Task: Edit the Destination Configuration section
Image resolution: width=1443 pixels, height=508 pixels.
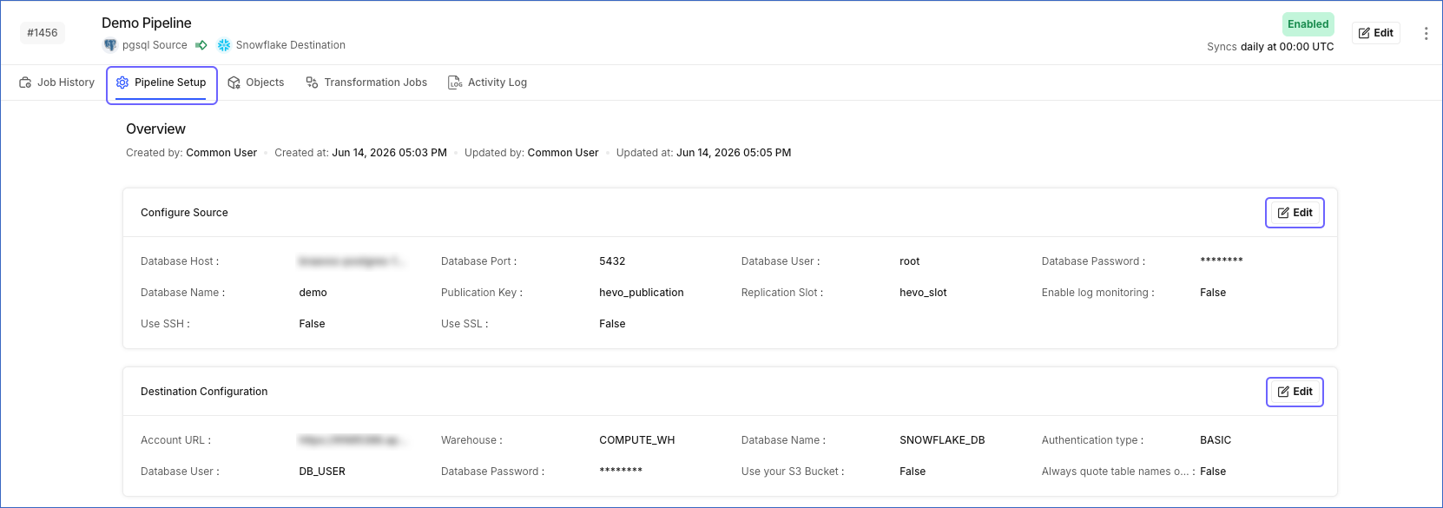Action: [1295, 392]
